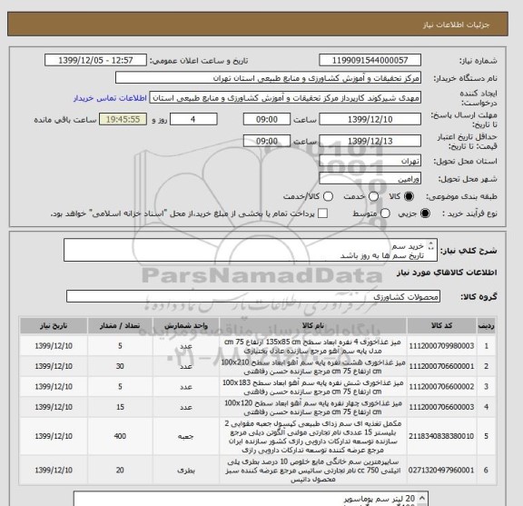The width and height of the screenshot is (523, 506).
Task: Click quantity 30 in row 2
Action: (120, 366)
